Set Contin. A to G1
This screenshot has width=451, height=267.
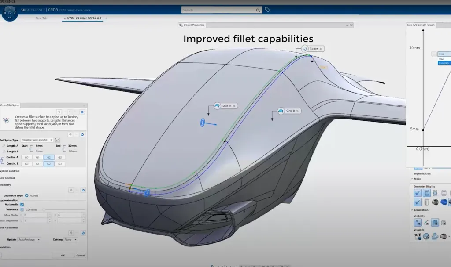37,157
